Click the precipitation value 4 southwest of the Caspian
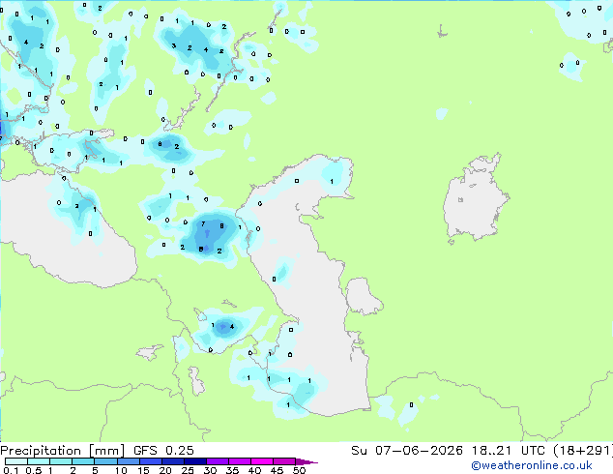 [232, 327]
